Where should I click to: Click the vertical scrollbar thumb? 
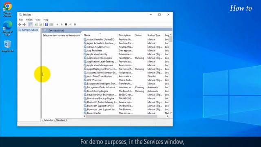pyautogui.click(x=171, y=39)
